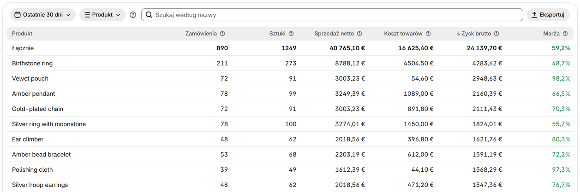This screenshot has height=192, width=580.
Task: Click the info icon next to Zysk brutto
Action: 496,34
